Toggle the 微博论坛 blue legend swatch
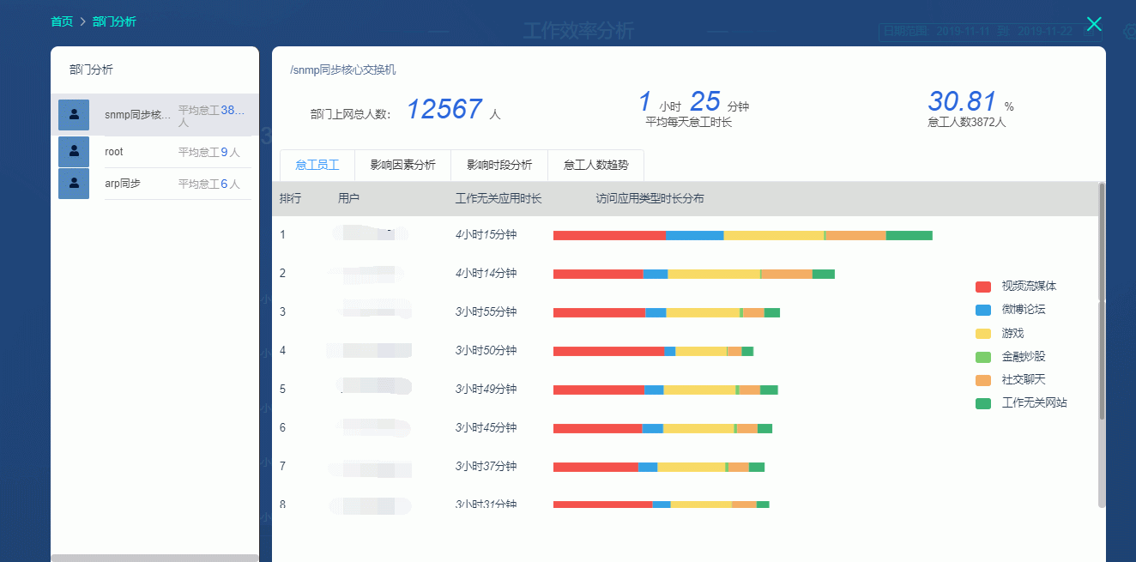This screenshot has width=1136, height=562. [983, 310]
